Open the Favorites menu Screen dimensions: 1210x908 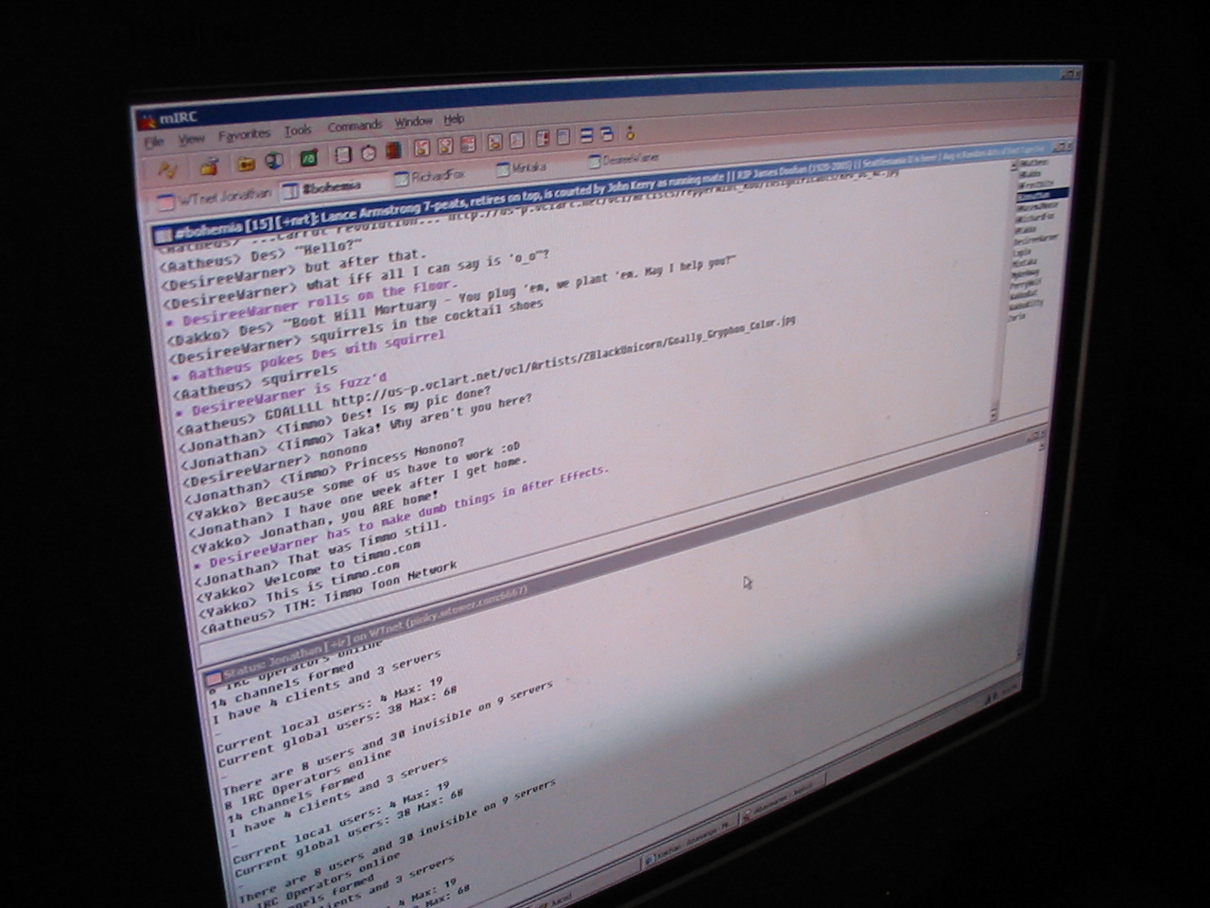pos(244,135)
